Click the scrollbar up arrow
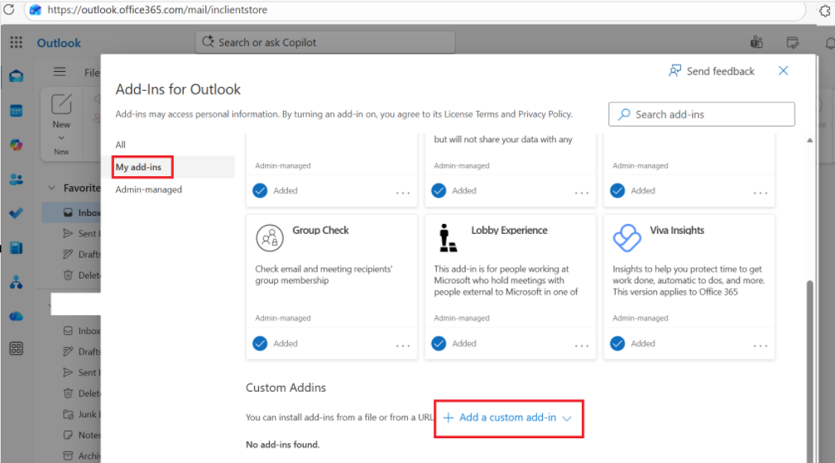 (x=809, y=141)
